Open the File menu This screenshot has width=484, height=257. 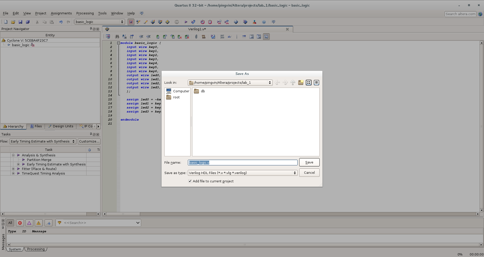coord(6,13)
